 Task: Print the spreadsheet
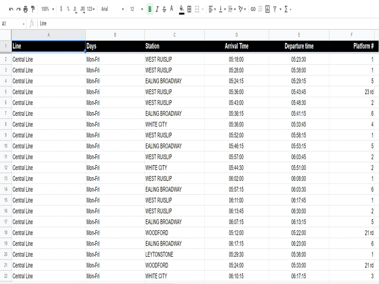click(26, 9)
